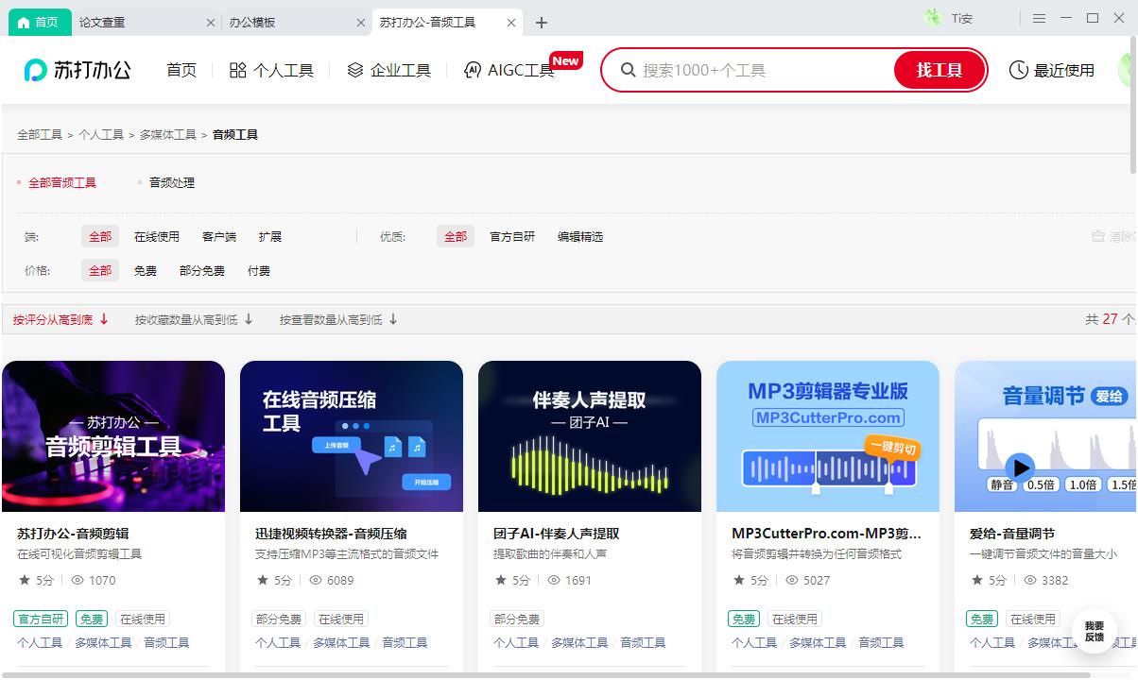This screenshot has height=680, width=1138.
Task: Select the 音频处理 category
Action: tap(172, 183)
